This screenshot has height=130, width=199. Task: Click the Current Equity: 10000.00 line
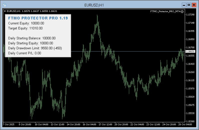[26, 23]
